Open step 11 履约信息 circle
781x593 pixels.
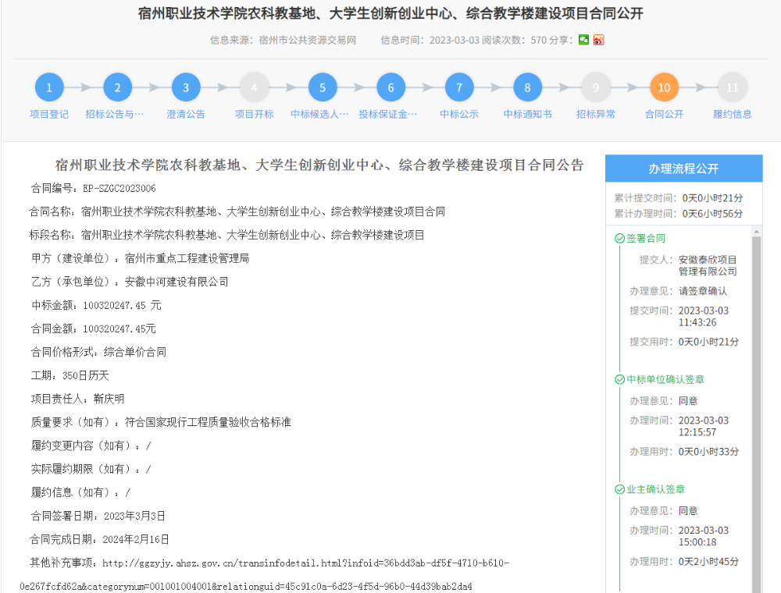tap(733, 87)
